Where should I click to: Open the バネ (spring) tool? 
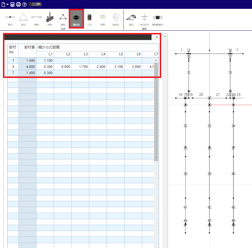pos(90,19)
